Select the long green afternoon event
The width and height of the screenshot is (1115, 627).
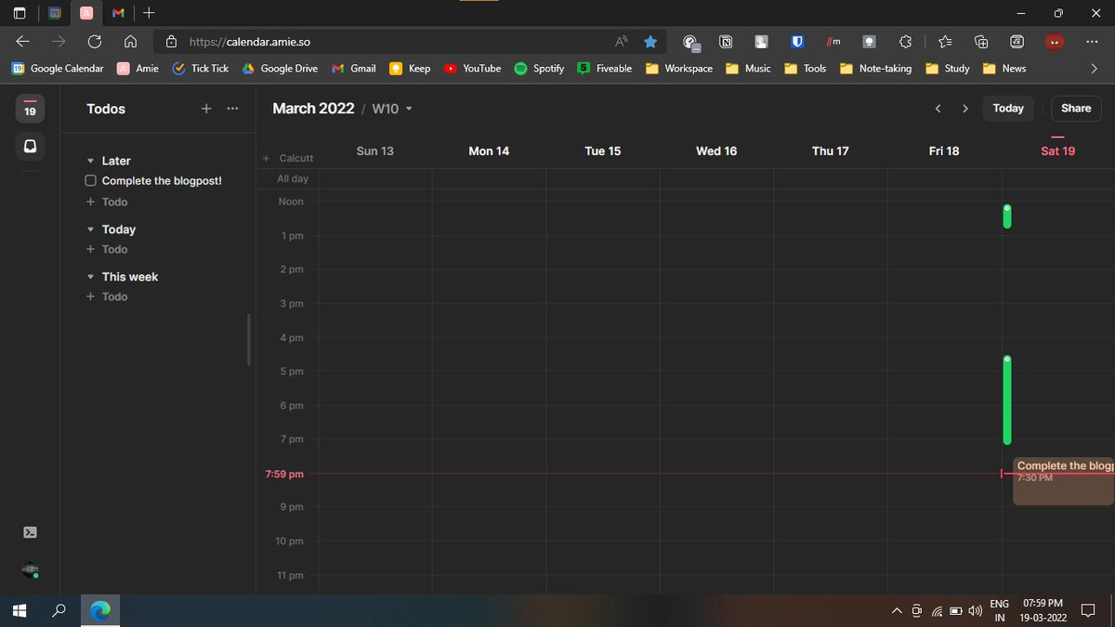click(1007, 400)
